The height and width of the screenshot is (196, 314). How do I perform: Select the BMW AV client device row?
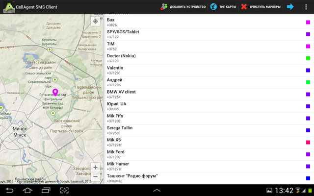[x=209, y=94]
